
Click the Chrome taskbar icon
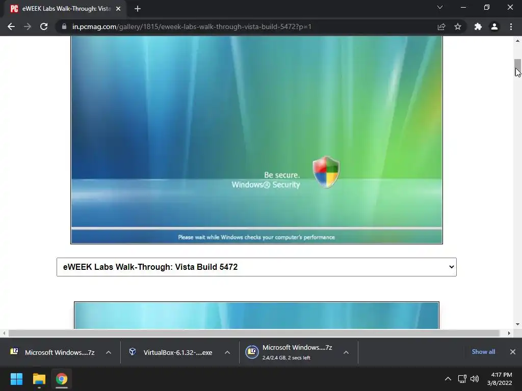(x=61, y=379)
